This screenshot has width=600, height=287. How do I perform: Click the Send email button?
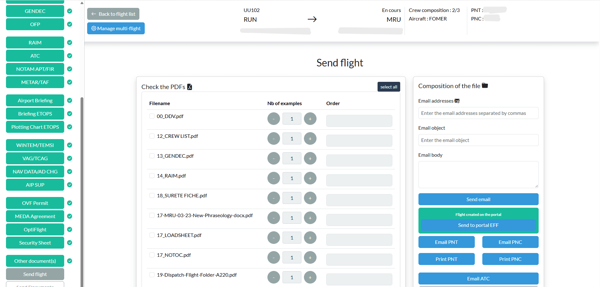478,199
